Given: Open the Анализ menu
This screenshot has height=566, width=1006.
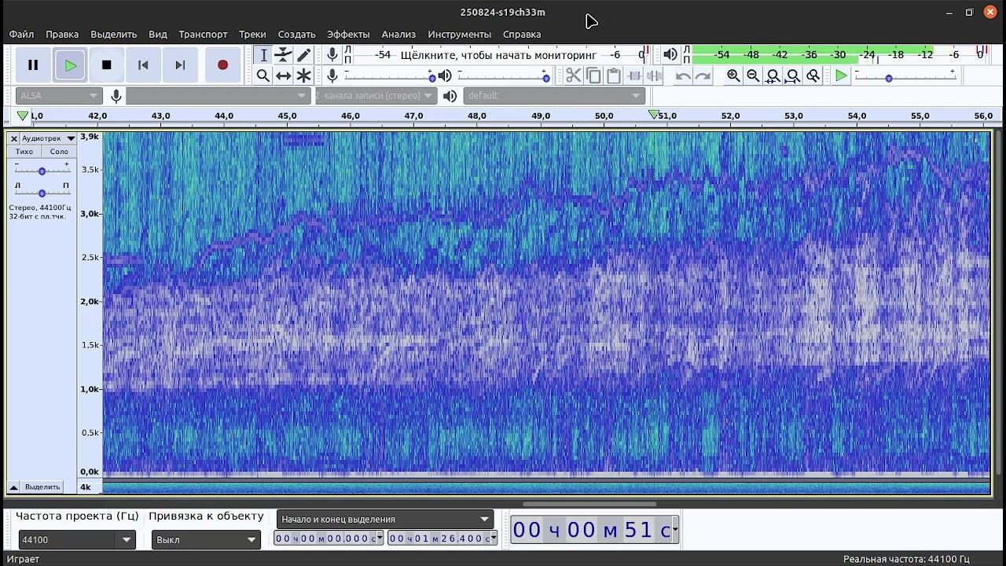Looking at the screenshot, I should click(x=398, y=35).
